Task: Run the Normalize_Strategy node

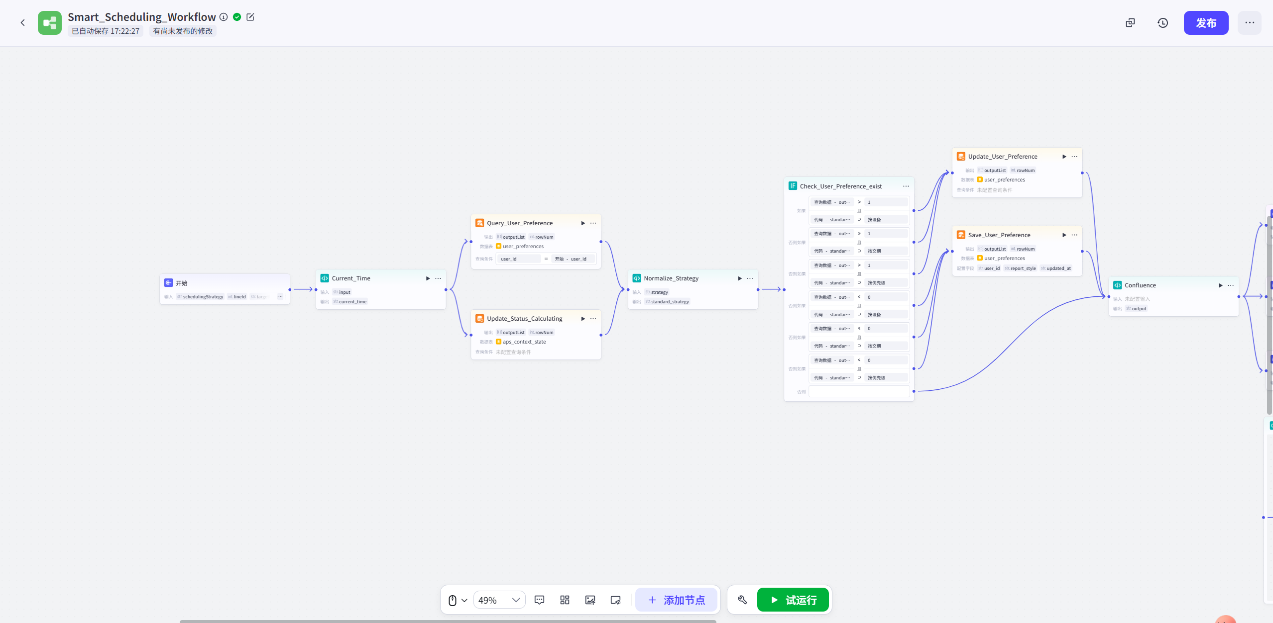Action: (x=740, y=278)
